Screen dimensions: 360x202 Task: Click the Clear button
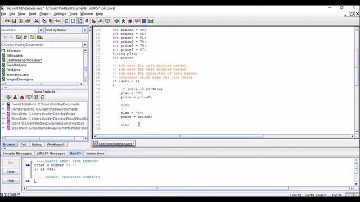11,172
